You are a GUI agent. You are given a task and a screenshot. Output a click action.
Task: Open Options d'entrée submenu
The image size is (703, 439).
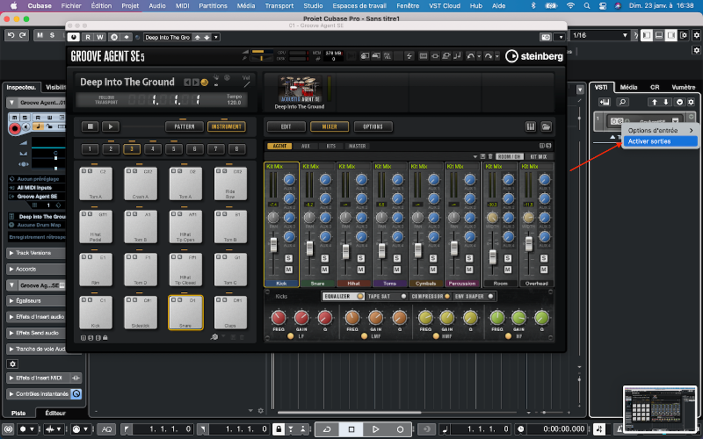pyautogui.click(x=660, y=130)
